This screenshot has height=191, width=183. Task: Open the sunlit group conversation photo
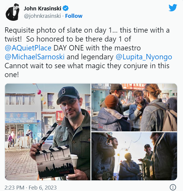134,156
